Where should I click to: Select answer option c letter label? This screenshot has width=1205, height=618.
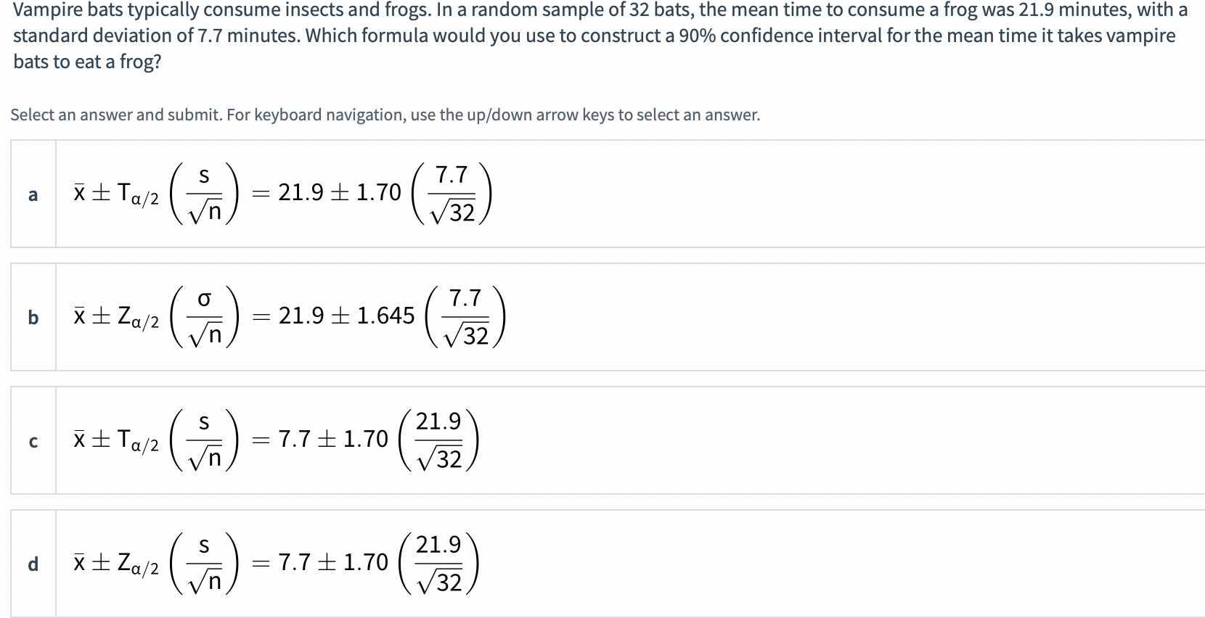pos(33,441)
